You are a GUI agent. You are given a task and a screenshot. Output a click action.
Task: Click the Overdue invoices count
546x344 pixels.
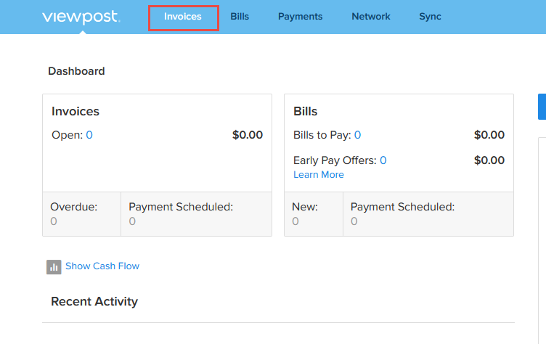pyautogui.click(x=54, y=221)
